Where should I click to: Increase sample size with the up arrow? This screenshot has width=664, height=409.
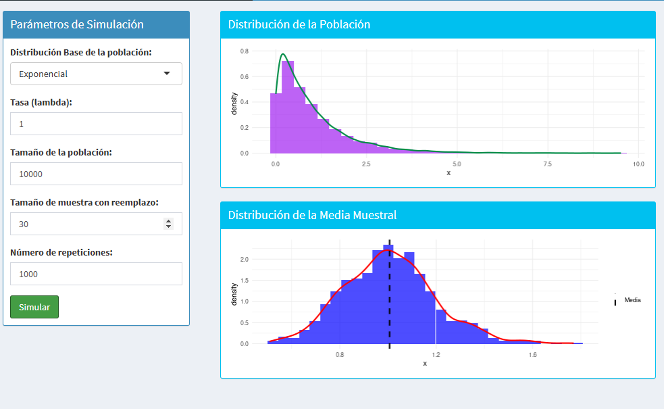(169, 220)
